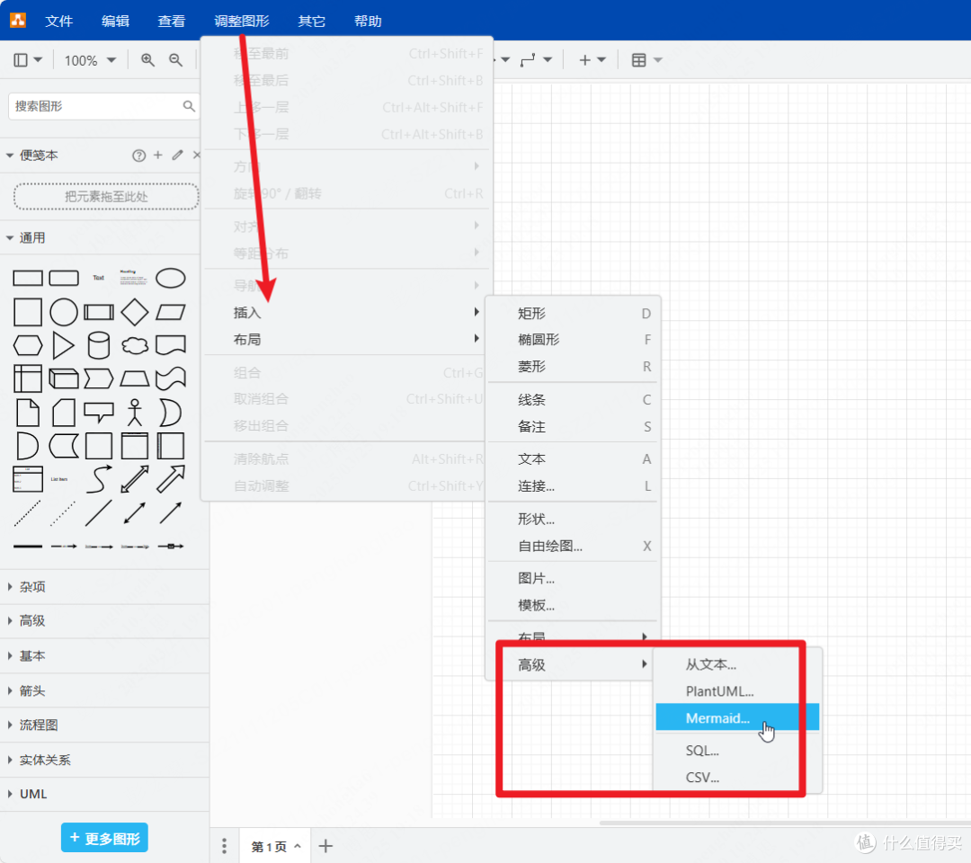Viewport: 971px width, 863px height.
Task: Insert 菱形 from the insert submenu
Action: tap(574, 367)
